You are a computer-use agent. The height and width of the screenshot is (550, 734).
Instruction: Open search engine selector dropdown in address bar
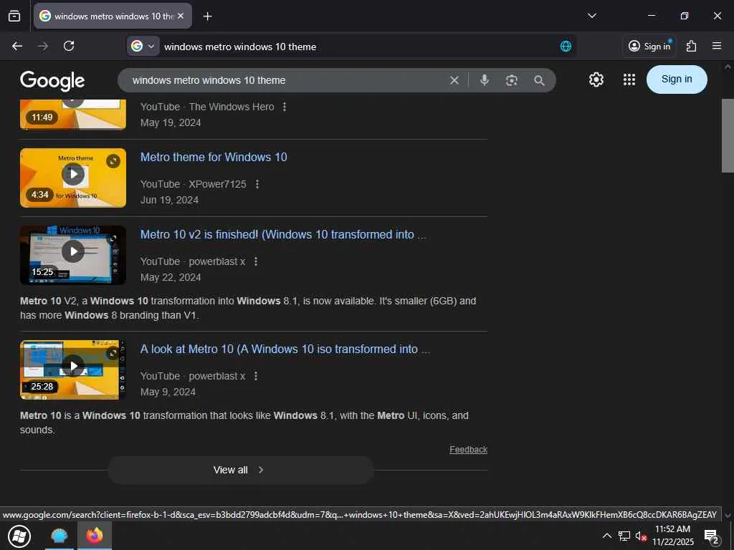click(x=143, y=46)
